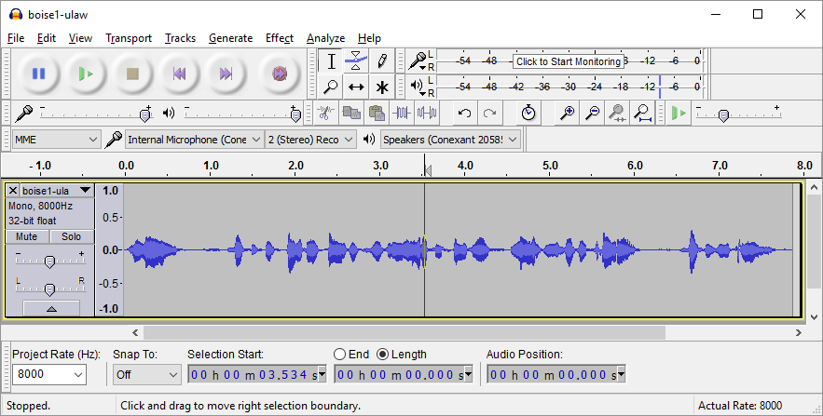Open Selection Start time format arrow
This screenshot has height=416, width=823.
322,375
